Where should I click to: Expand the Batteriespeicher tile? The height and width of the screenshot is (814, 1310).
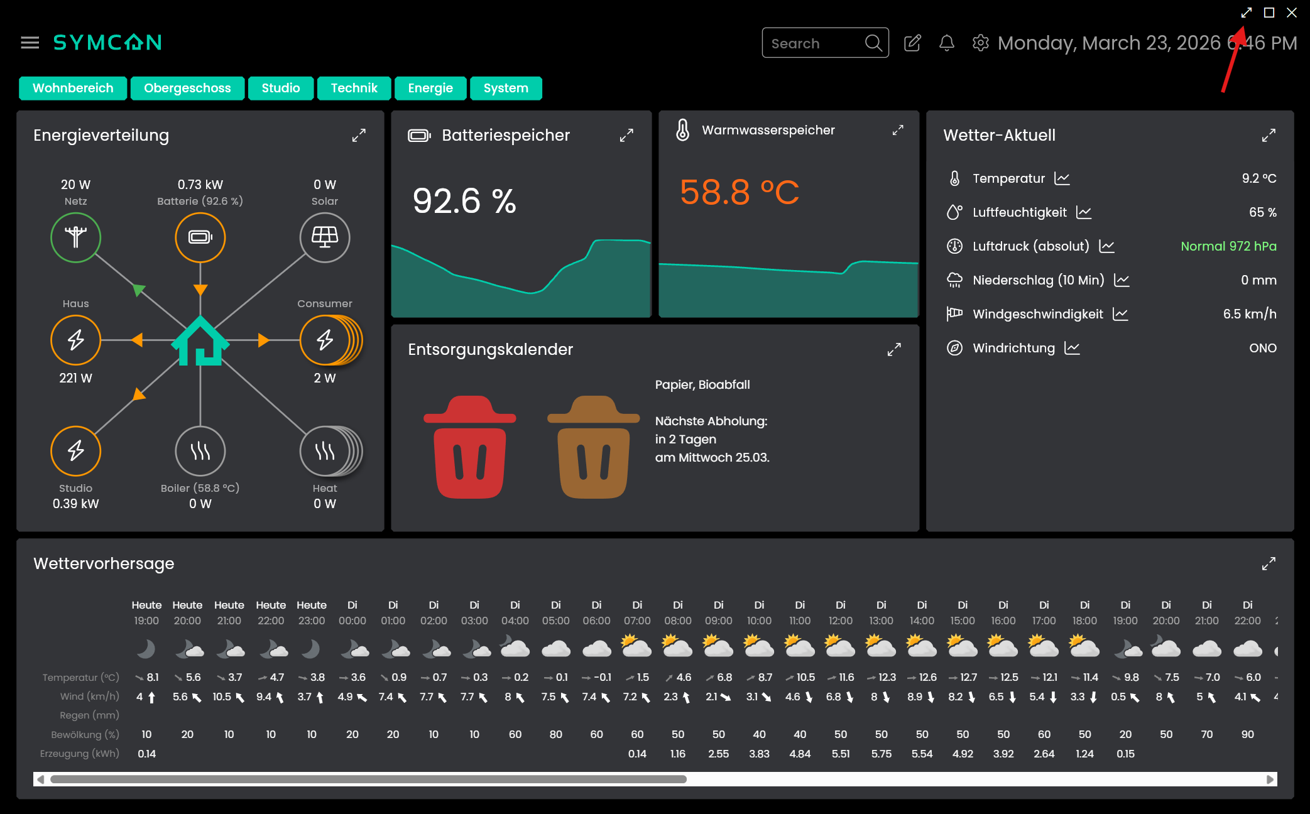(x=626, y=136)
